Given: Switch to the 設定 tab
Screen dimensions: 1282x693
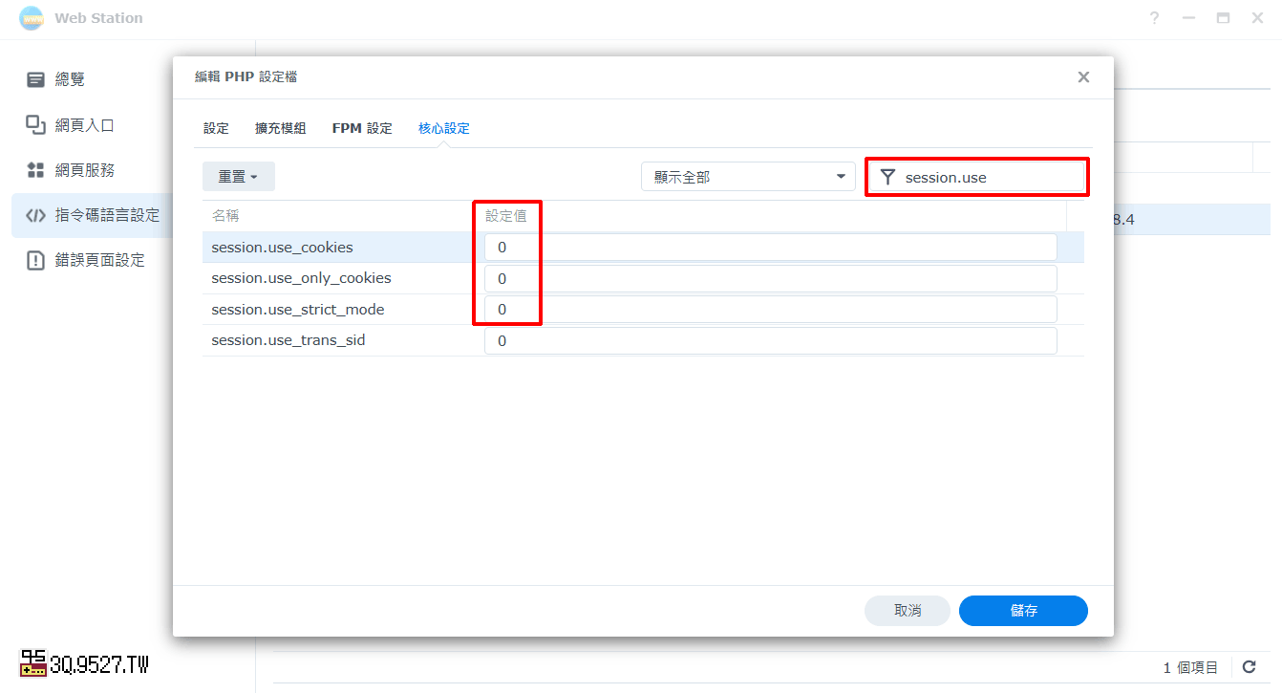Looking at the screenshot, I should tap(216, 128).
